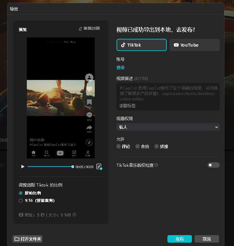Click the spinning TikTok music disc icon
The height and width of the screenshot is (246, 234).
coord(89,143)
